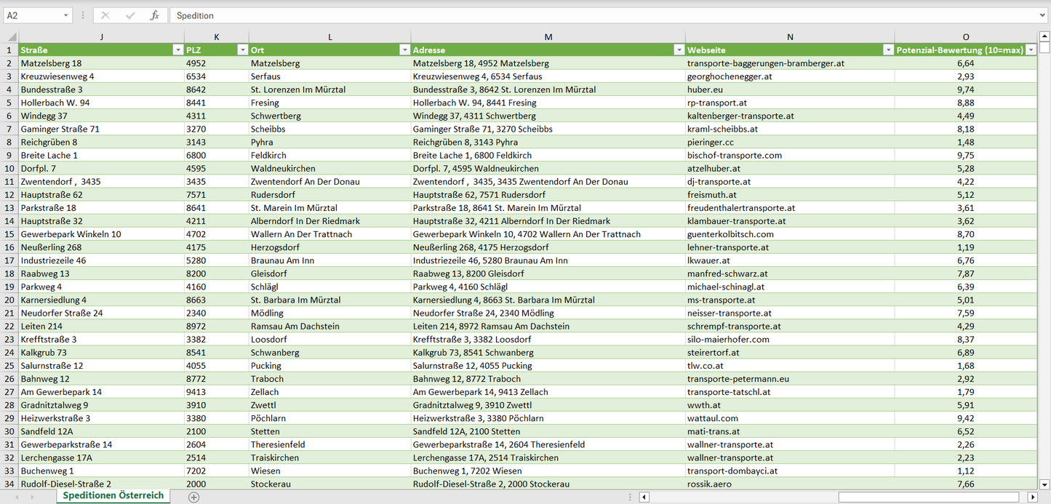
Task: Click the Cancel X icon in formula bar
Action: tap(105, 15)
